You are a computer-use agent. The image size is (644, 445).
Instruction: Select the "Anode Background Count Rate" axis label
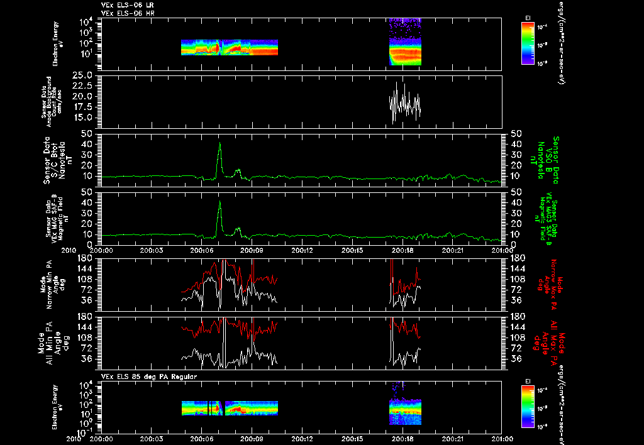tap(52, 101)
